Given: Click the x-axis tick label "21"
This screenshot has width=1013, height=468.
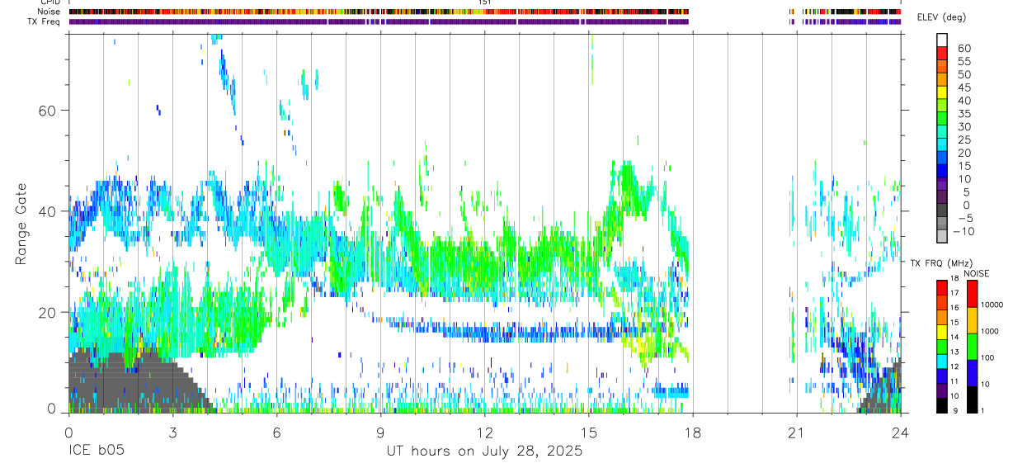Looking at the screenshot, I should click(x=796, y=432).
